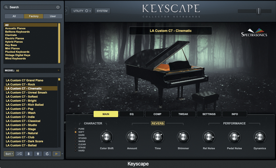Step to next patch with down arrow
Screen dimensions: 276x168
coord(28,154)
